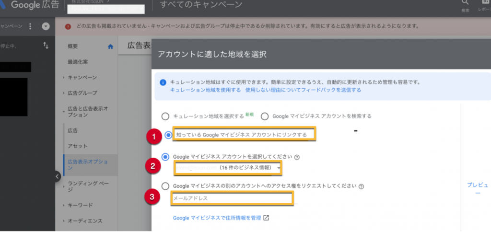Click the round dropdown arrow in left panel
Screen dimensions: 491x232
point(46,26)
